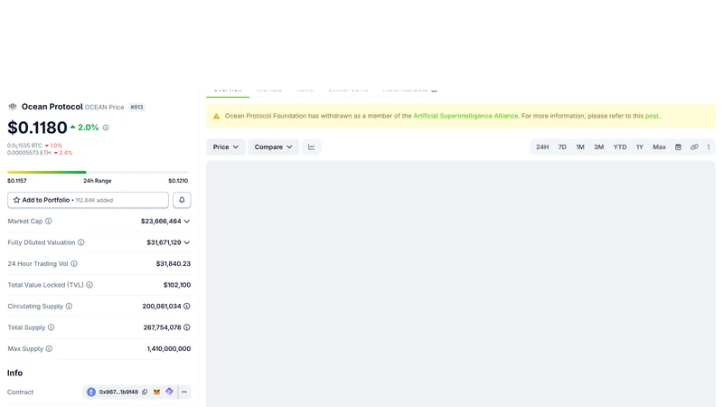The width and height of the screenshot is (723, 407).
Task: Open the 'post' link in banner
Action: pos(652,116)
